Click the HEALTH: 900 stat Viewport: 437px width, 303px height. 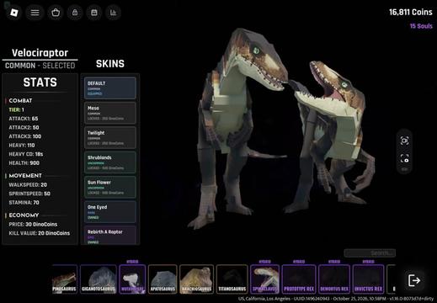click(24, 163)
